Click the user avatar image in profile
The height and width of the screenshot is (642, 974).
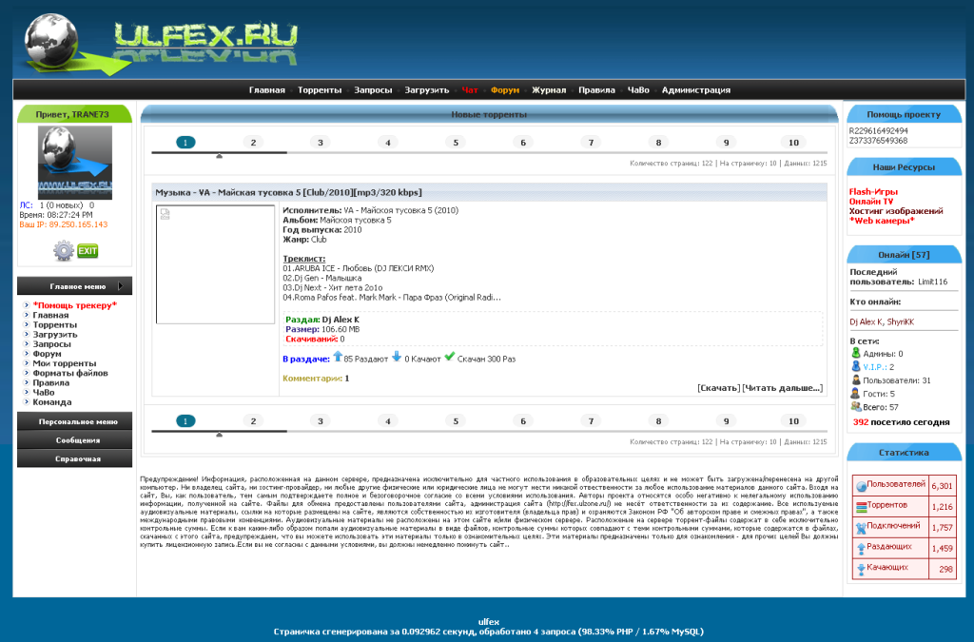click(75, 162)
